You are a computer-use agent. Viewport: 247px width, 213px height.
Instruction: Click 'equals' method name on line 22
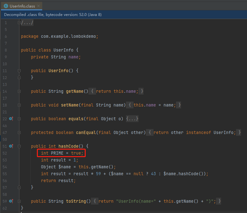pos(76,119)
